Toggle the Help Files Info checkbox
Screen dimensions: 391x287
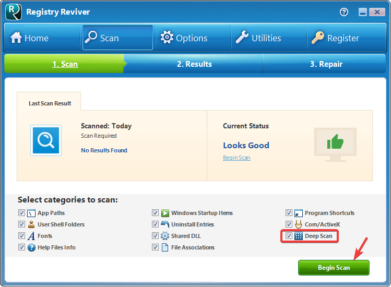(x=22, y=247)
